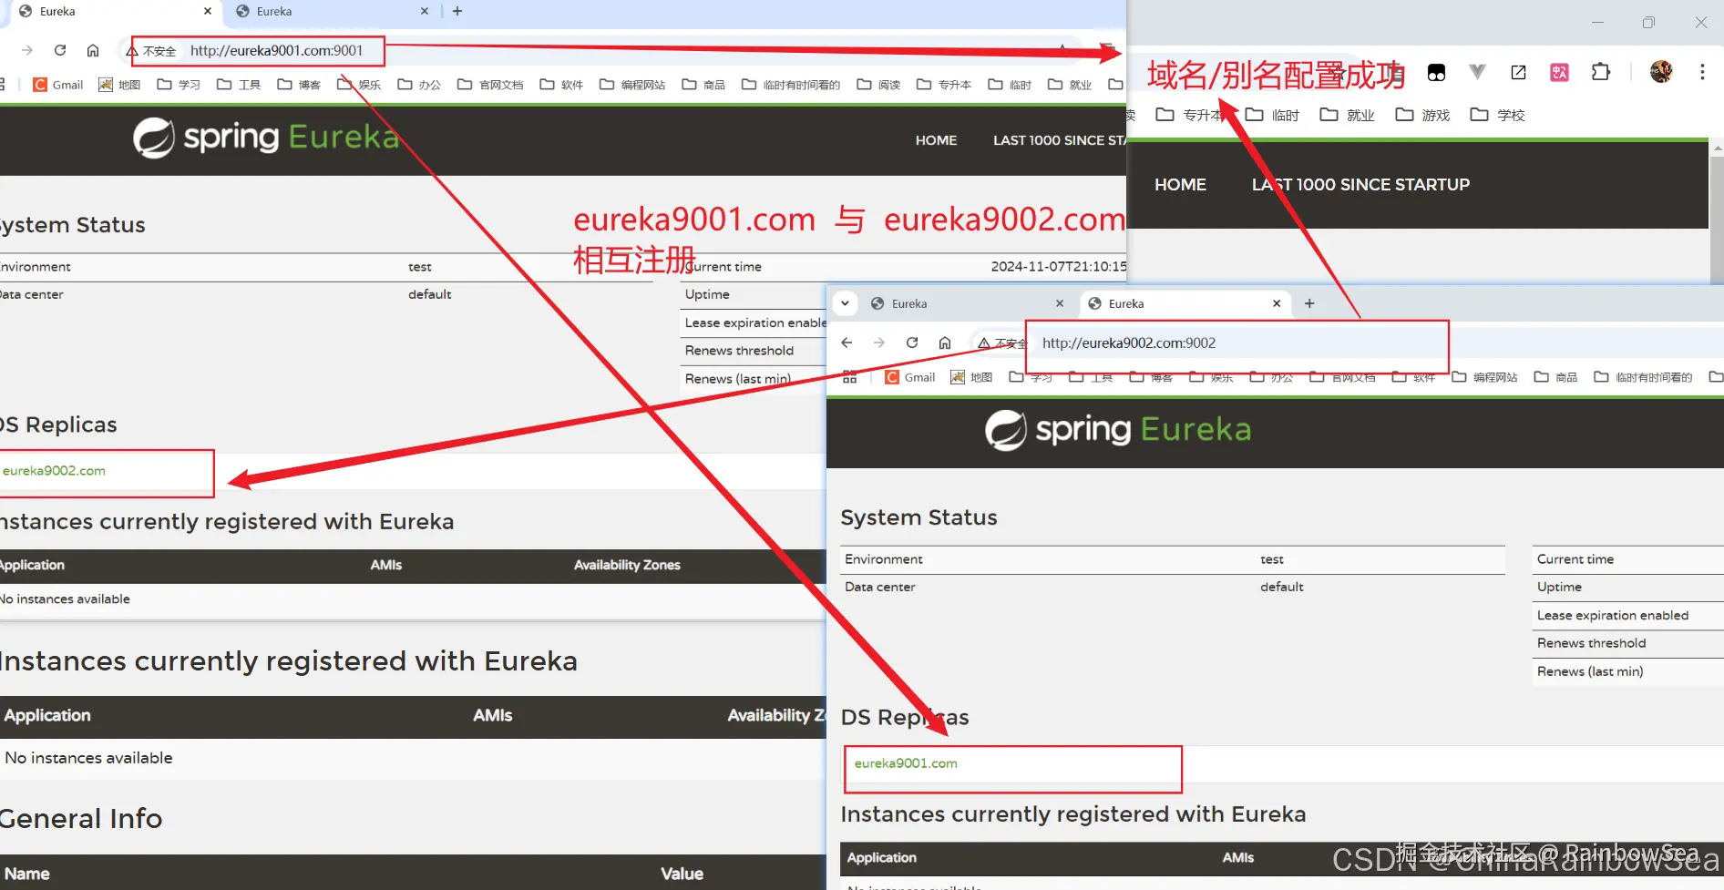Image resolution: width=1724 pixels, height=890 pixels.
Task: Switch to the first Eureka tab in the eureka9002 window
Action: (x=966, y=303)
